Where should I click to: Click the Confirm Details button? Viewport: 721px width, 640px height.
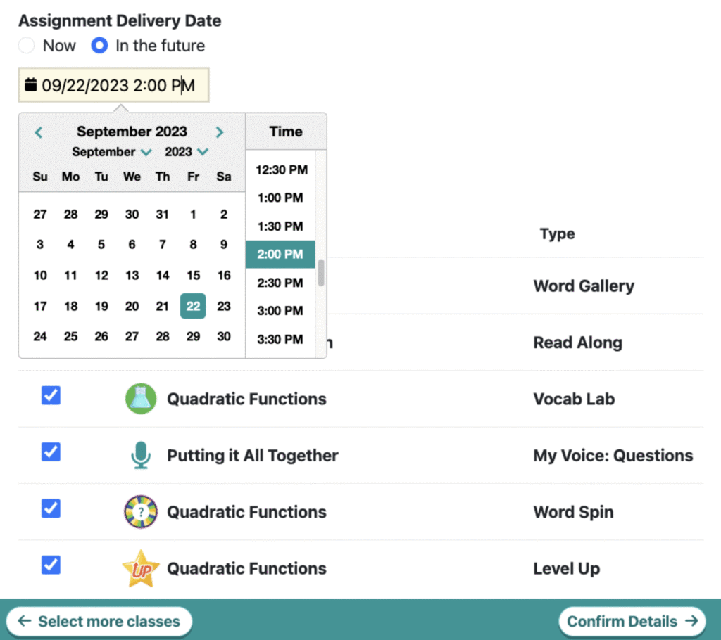(632, 621)
